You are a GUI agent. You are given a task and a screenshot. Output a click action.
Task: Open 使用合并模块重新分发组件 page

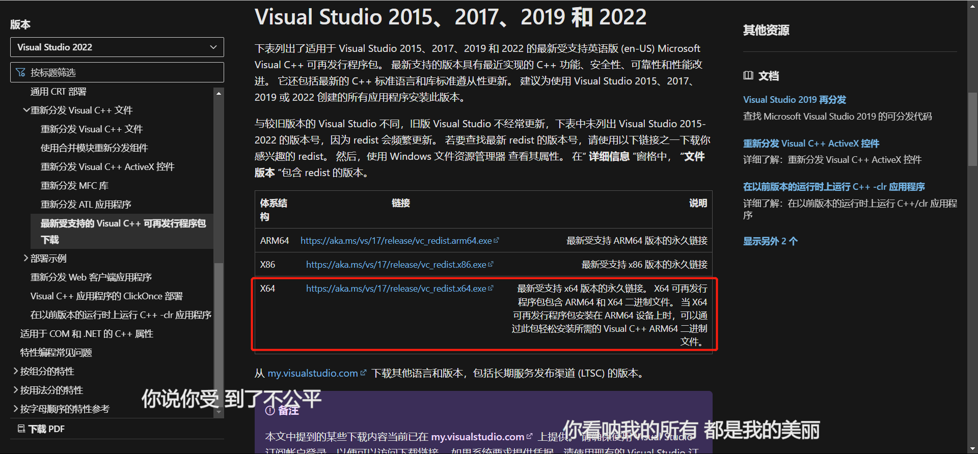pos(94,148)
